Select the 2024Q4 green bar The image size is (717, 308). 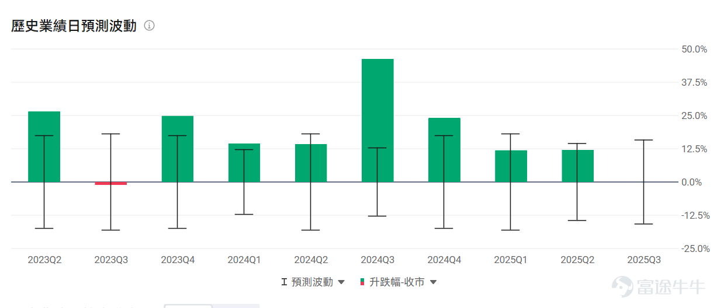(x=444, y=150)
